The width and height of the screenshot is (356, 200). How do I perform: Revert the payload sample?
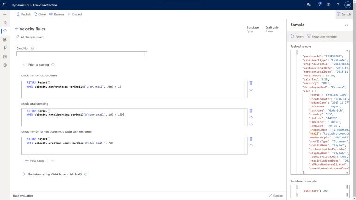[297, 36]
